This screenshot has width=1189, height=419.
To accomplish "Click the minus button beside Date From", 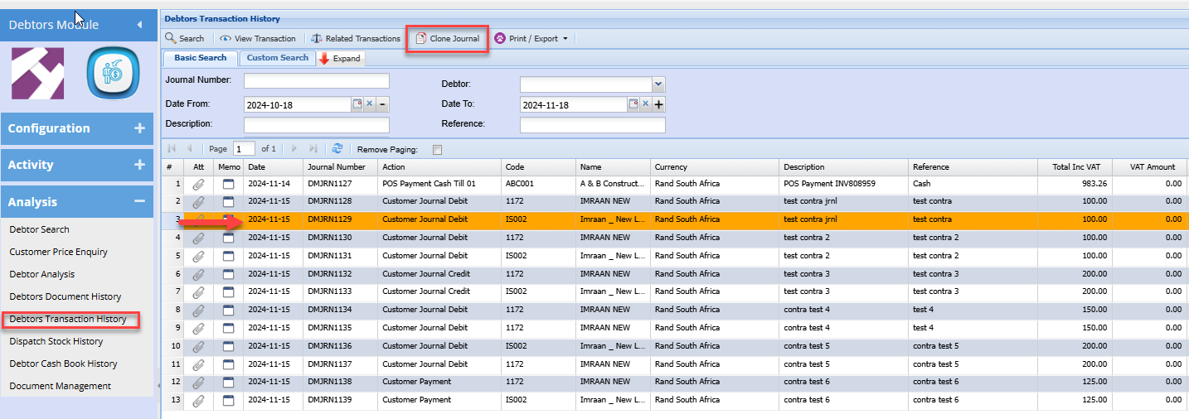I will point(383,104).
